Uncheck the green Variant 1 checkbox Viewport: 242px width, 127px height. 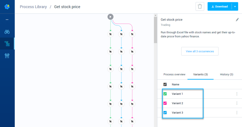pyautogui.click(x=165, y=94)
